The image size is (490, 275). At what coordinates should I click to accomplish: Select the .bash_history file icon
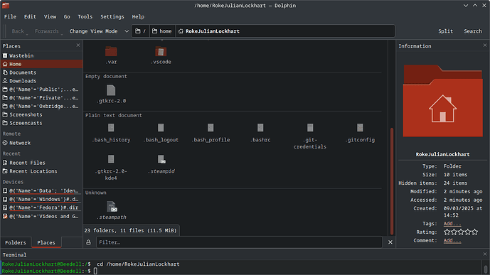click(111, 128)
